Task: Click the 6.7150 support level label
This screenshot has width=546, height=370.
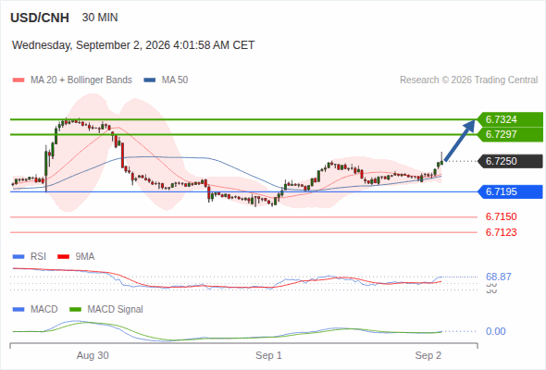Action: coord(501,216)
